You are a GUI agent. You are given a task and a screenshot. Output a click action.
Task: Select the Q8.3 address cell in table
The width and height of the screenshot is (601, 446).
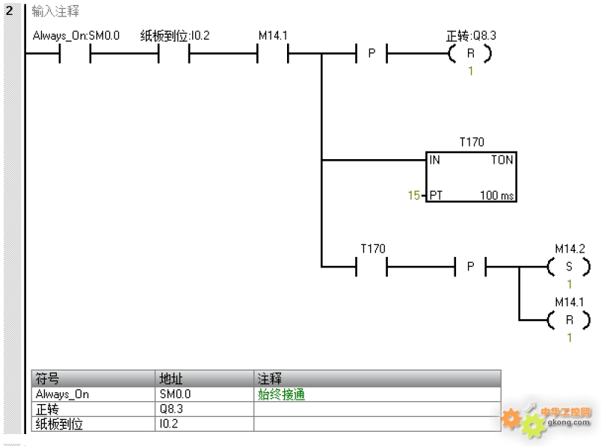pos(205,409)
